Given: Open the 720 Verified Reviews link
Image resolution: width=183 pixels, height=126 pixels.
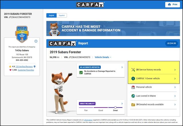Looking at the screenshot, I should pyautogui.click(x=24, y=66).
